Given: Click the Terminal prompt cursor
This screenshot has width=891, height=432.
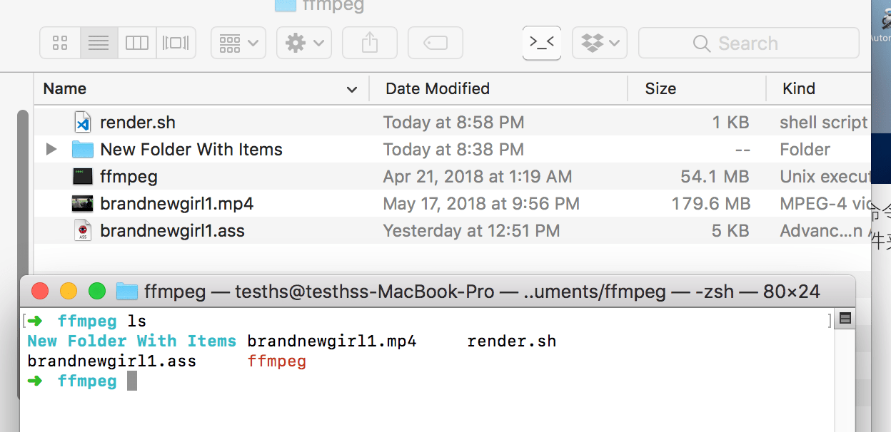Looking at the screenshot, I should click(131, 381).
